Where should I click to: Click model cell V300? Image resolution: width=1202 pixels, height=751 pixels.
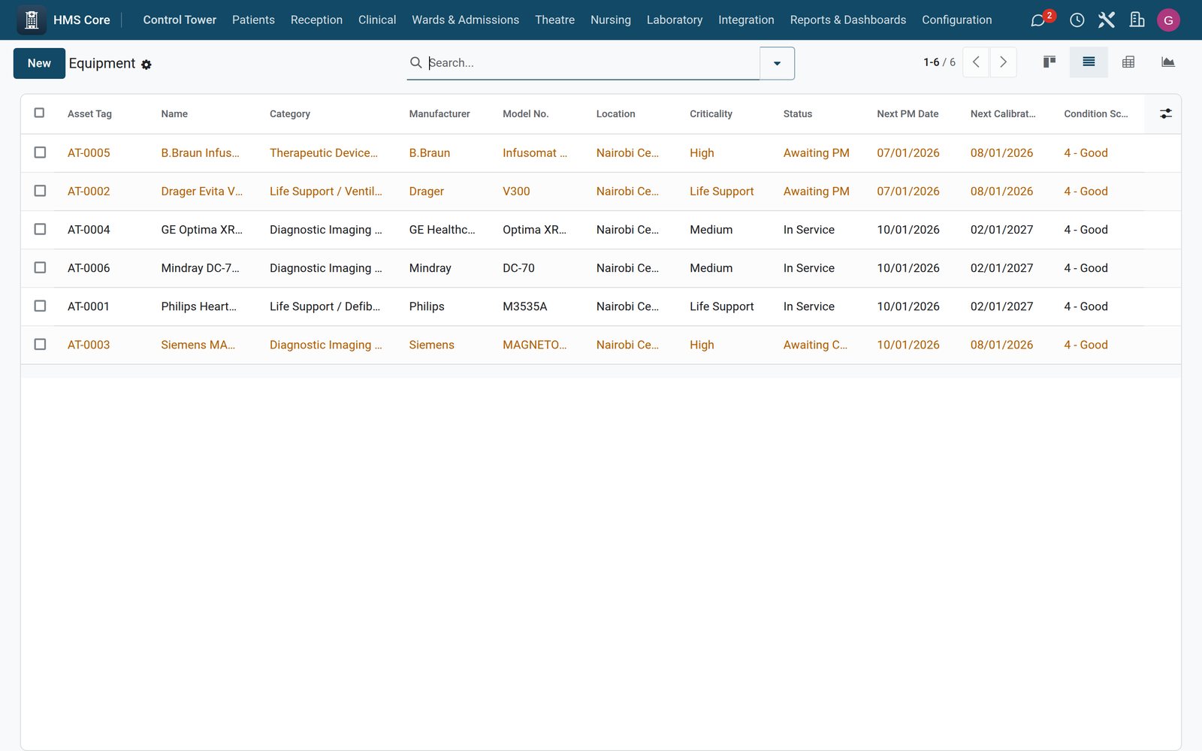516,191
